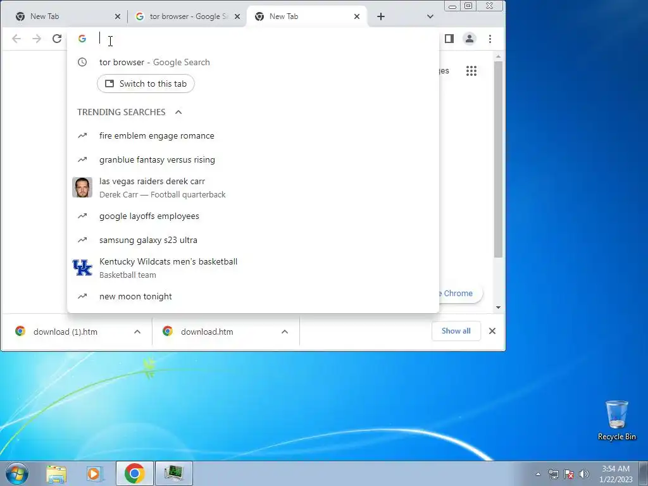Open tab search dropdown chevron
The image size is (648, 486).
[430, 16]
